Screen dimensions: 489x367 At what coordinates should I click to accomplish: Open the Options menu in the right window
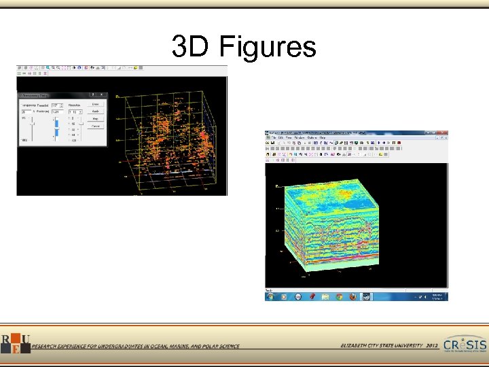point(312,137)
